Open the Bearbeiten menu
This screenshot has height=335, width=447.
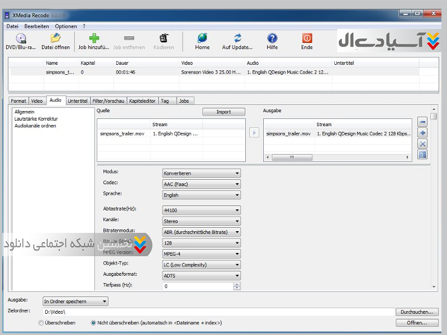36,26
